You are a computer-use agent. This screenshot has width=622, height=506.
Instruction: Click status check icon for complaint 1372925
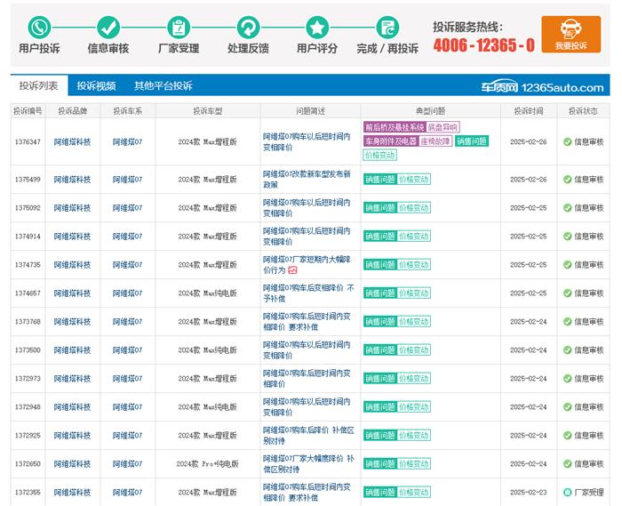[x=567, y=436]
